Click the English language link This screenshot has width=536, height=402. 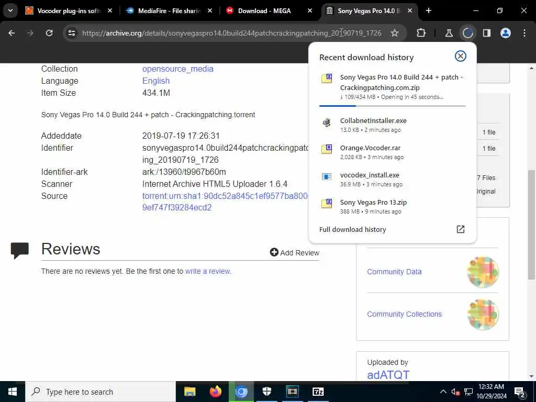(x=156, y=81)
